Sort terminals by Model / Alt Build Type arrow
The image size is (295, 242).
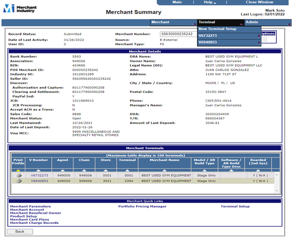[x=204, y=170]
